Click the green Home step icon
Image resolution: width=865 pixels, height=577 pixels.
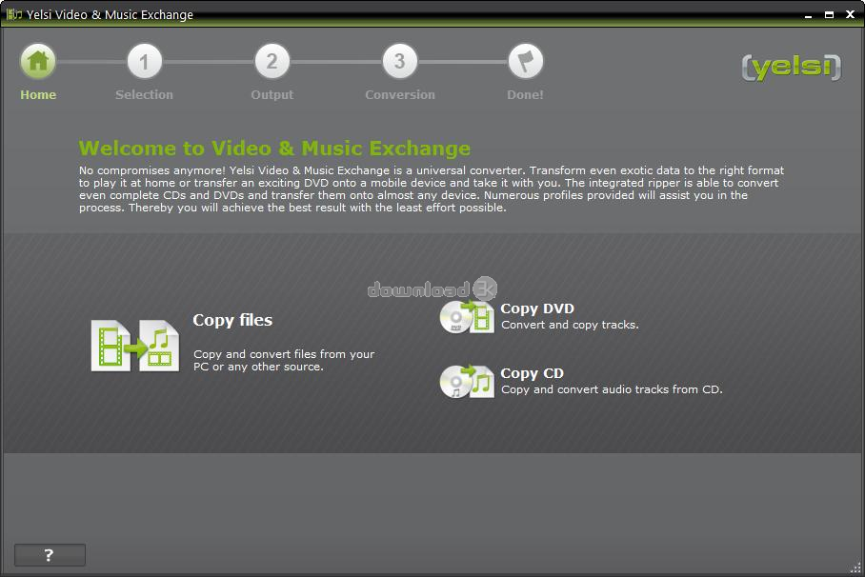[x=38, y=61]
